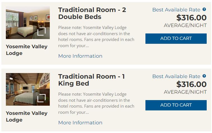Click help icon beside second Best Available Rate

[204, 76]
